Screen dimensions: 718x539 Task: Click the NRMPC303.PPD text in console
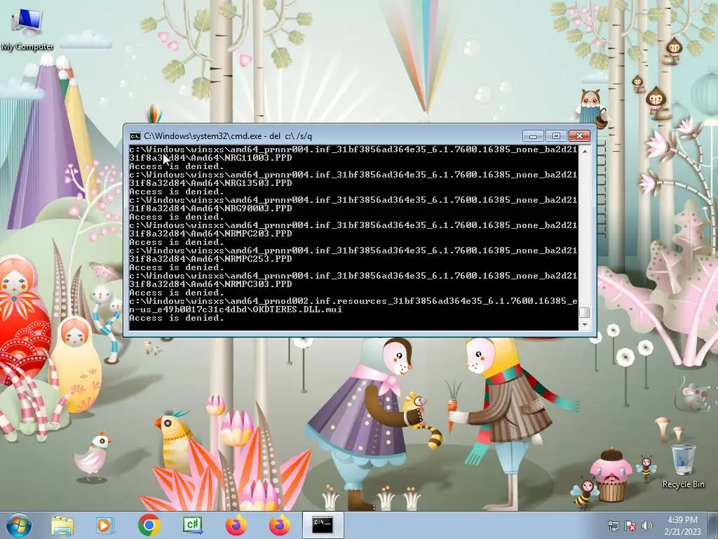pos(258,284)
